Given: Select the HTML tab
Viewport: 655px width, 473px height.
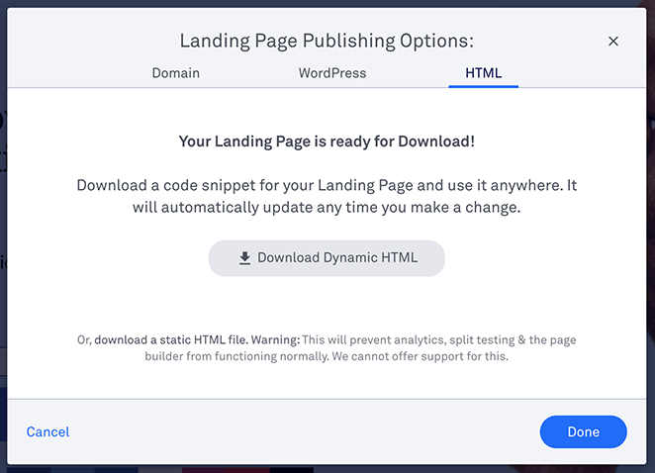Looking at the screenshot, I should (x=483, y=73).
